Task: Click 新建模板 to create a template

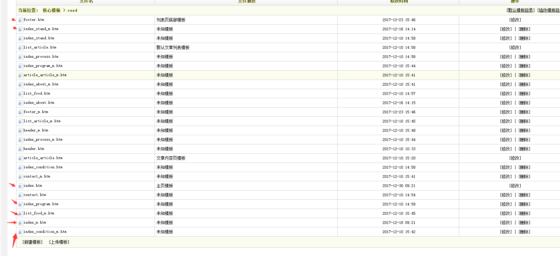Action: tap(32, 242)
